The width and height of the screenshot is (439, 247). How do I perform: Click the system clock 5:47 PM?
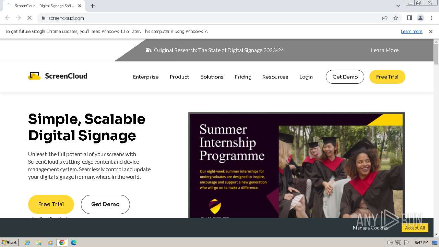[421, 243]
